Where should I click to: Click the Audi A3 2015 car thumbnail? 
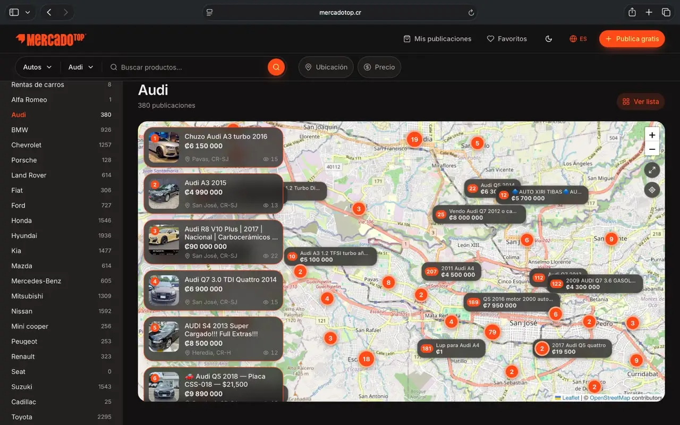click(x=164, y=193)
